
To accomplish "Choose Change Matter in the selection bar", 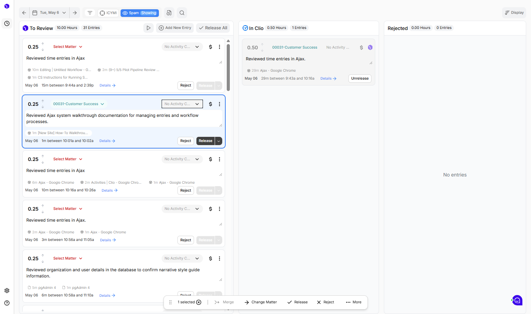I will 261,302.
